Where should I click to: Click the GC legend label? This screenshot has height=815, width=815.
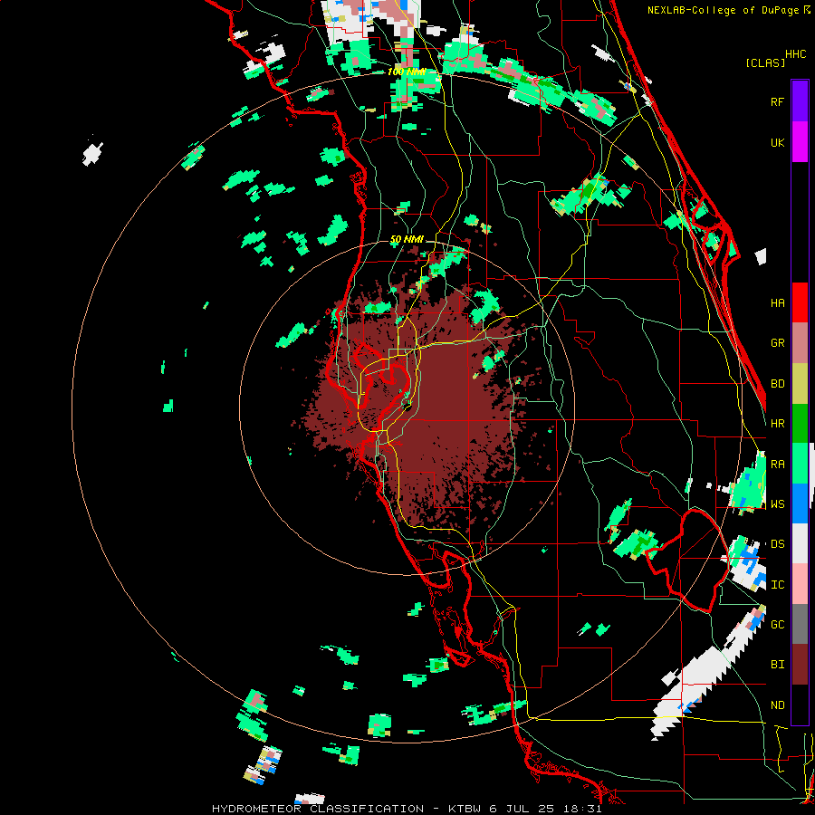(x=777, y=625)
